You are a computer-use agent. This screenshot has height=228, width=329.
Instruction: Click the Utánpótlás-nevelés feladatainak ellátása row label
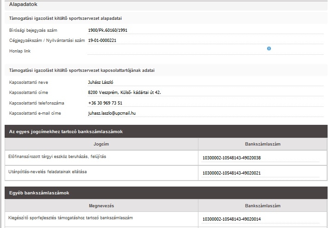(48, 172)
